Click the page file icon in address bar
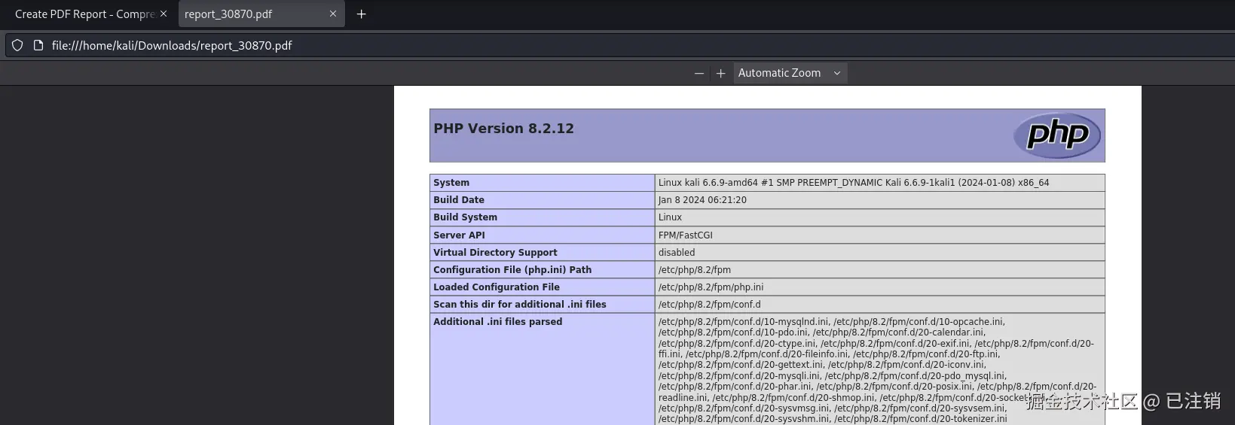The image size is (1235, 425). (x=38, y=45)
